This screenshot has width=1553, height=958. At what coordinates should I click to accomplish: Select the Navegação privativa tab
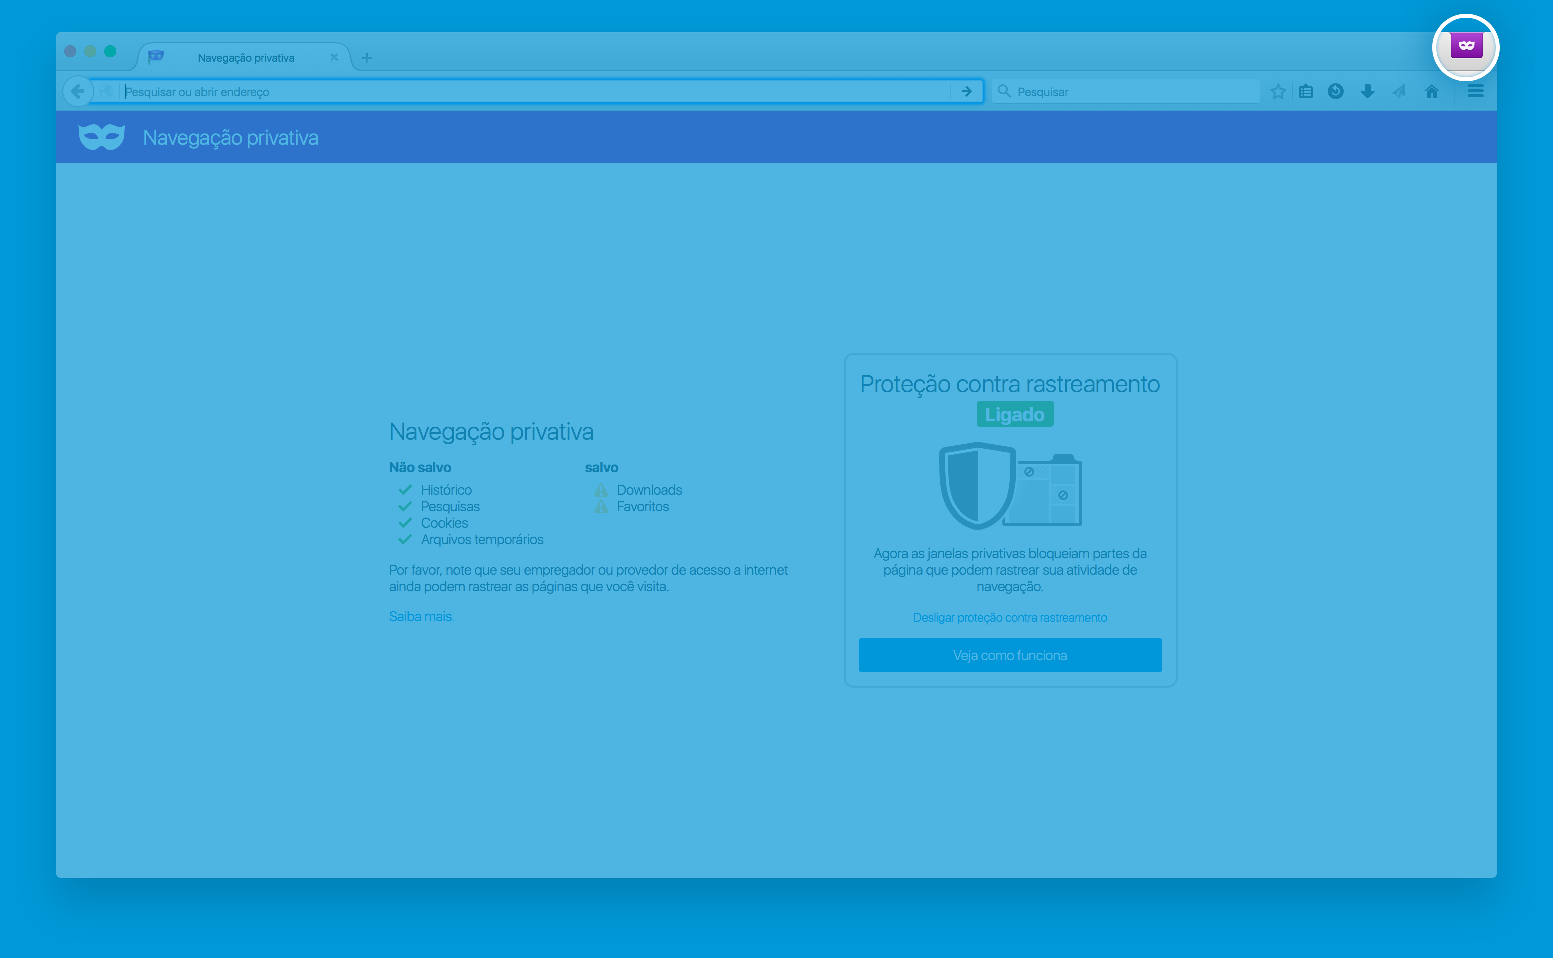coord(245,57)
